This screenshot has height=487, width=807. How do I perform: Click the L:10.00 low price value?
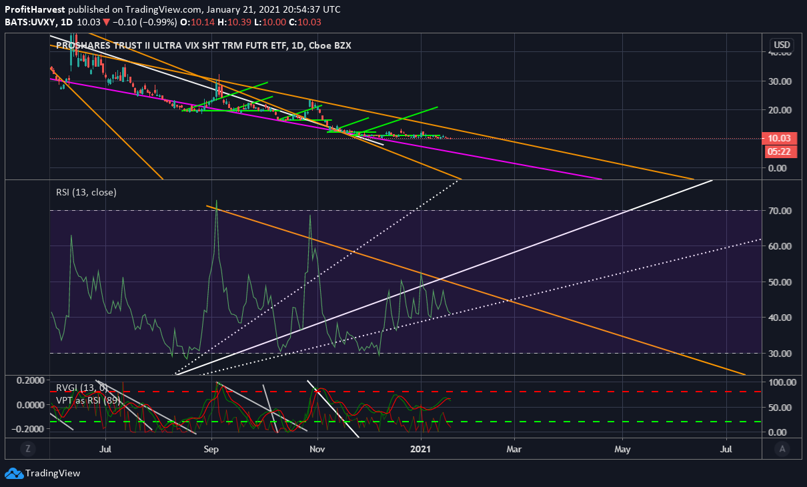coord(270,22)
